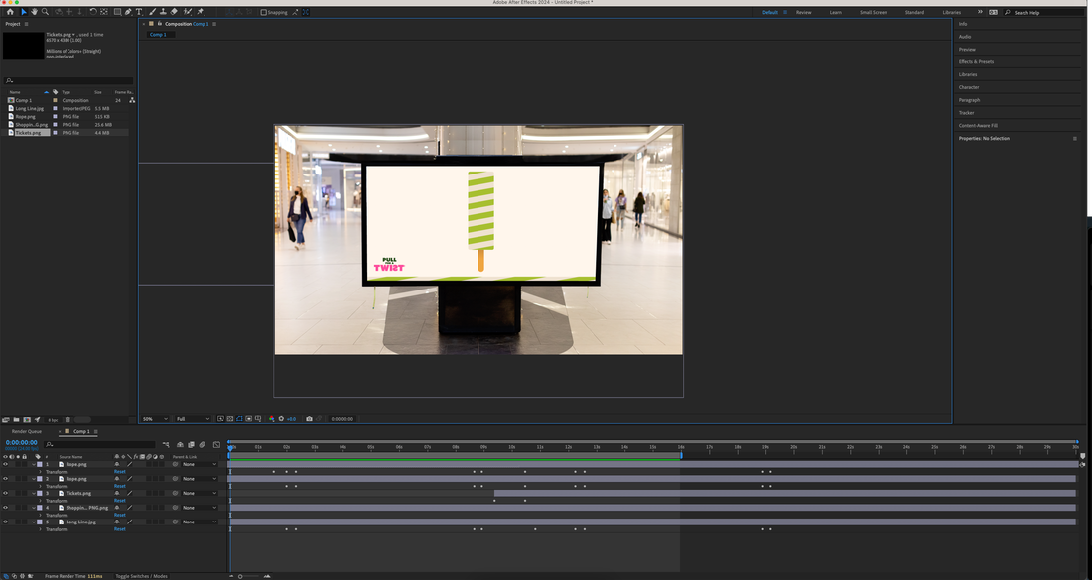Reset transform on Long Line.jpg layer

click(120, 529)
